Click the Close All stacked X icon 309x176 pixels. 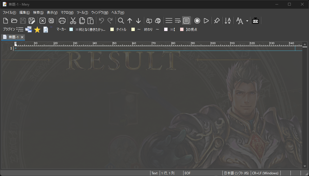[51, 21]
